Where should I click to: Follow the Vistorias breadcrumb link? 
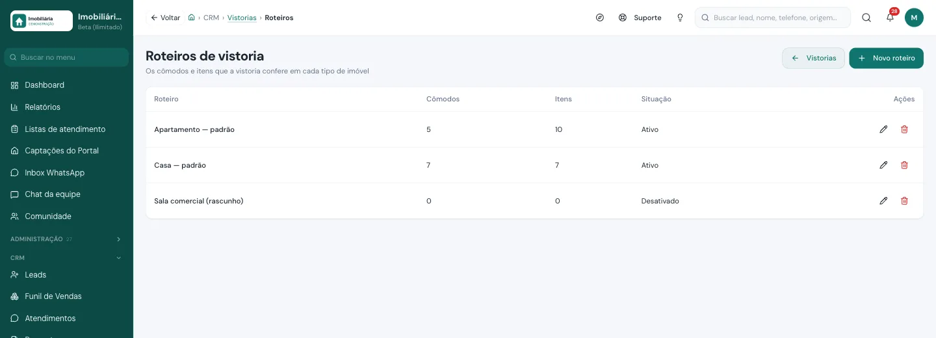(242, 18)
